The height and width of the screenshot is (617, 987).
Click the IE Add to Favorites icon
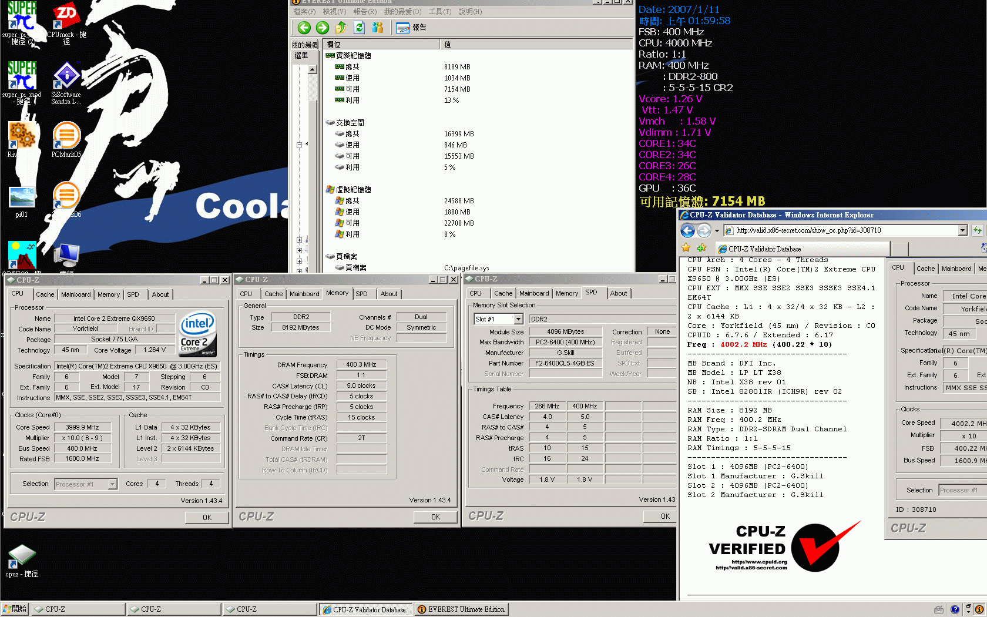click(701, 248)
